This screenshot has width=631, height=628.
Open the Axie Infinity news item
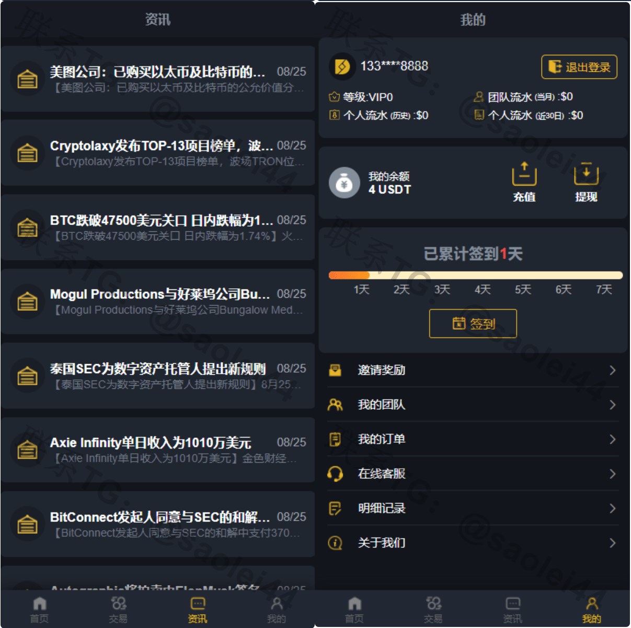(157, 450)
